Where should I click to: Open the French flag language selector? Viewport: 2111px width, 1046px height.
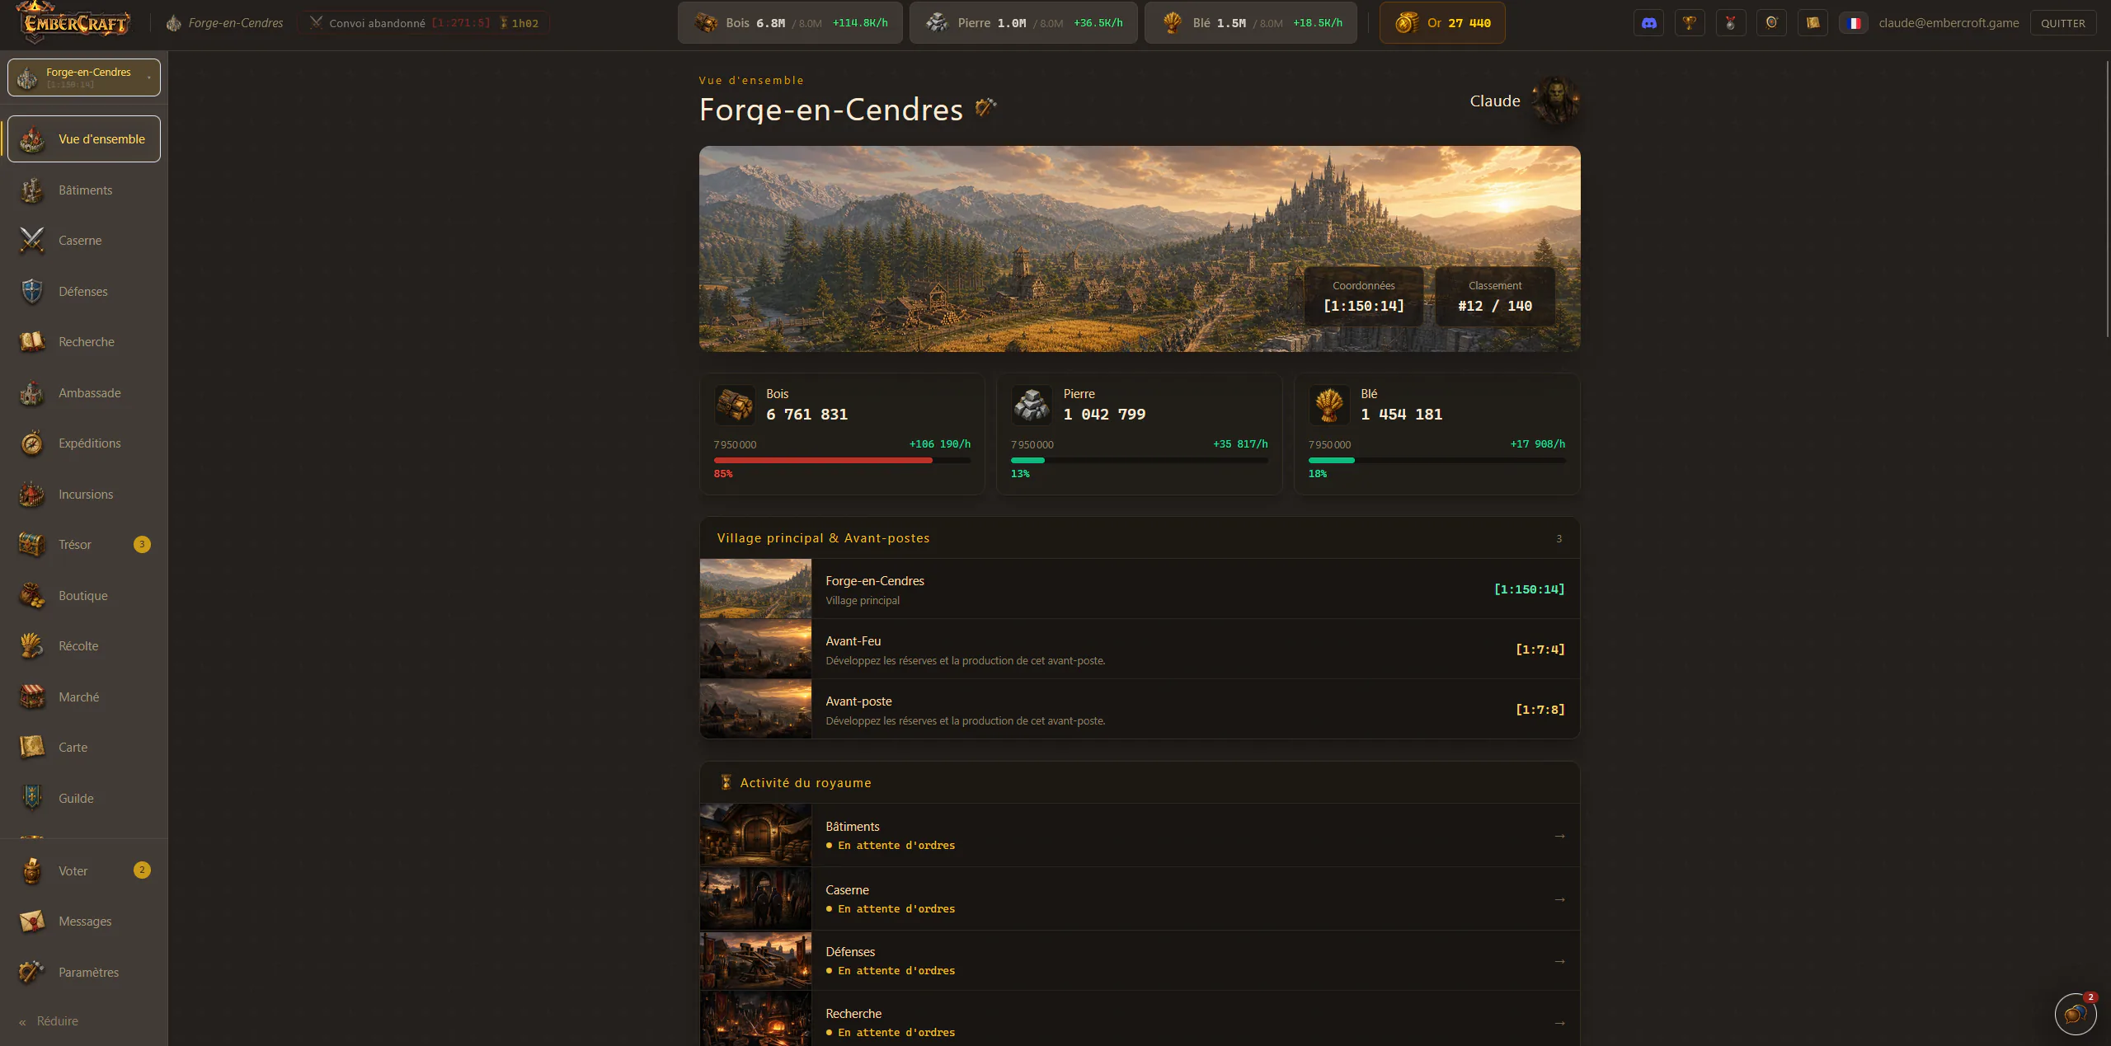(1854, 23)
